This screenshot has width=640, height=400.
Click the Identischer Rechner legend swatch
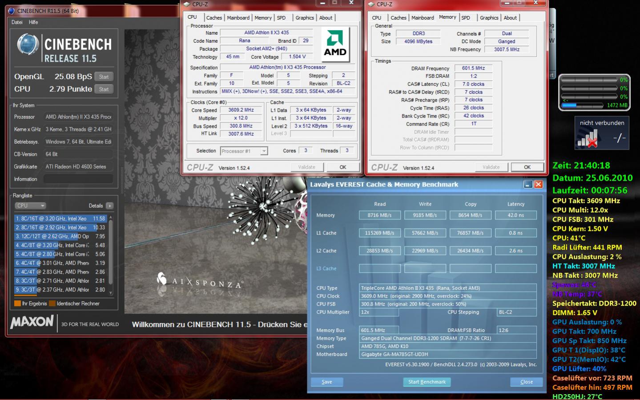(x=52, y=303)
